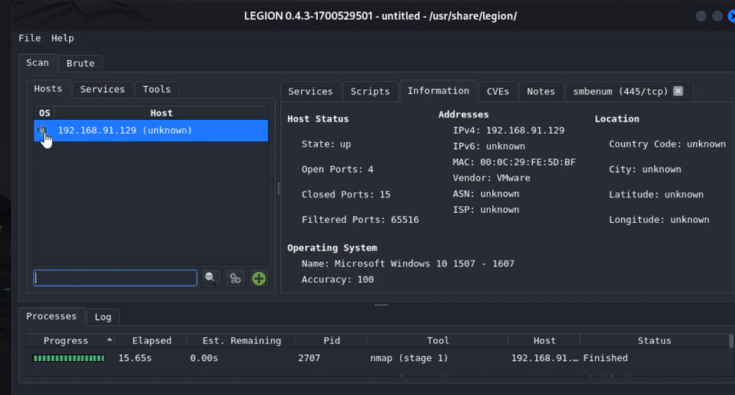735x395 pixels.
Task: Click Country Code: unknown text
Action: tap(667, 144)
